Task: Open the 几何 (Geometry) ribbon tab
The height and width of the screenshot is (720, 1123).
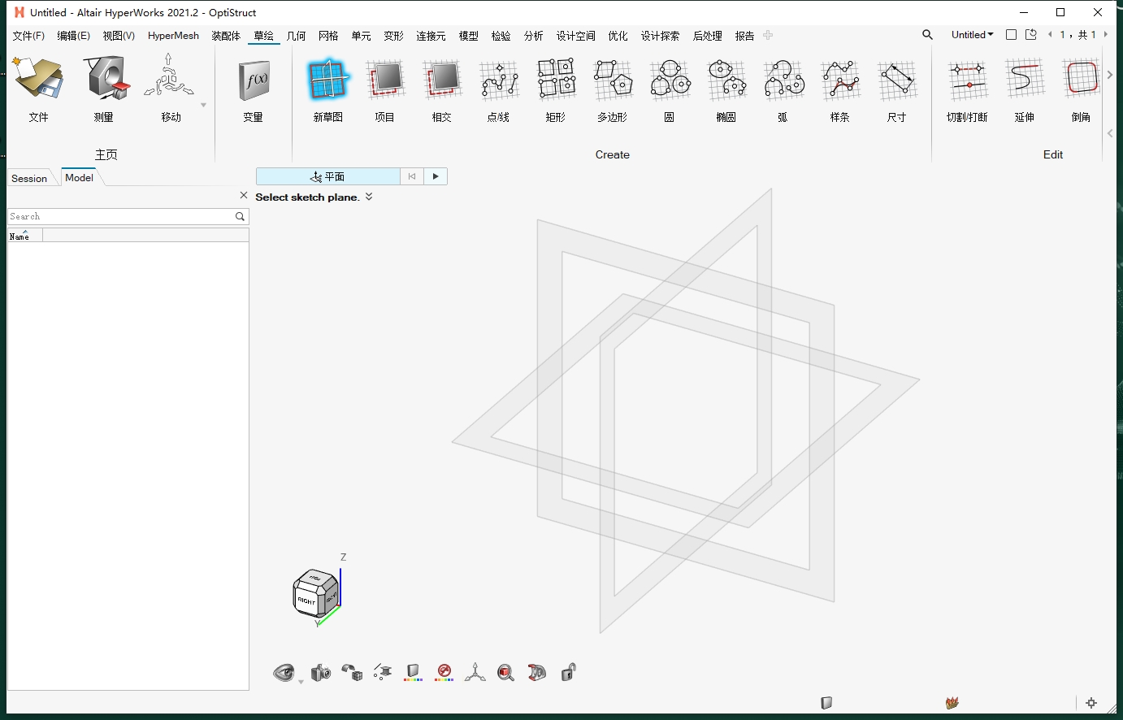Action: tap(296, 36)
